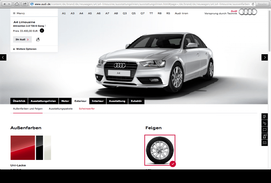Image resolution: width=271 pixels, height=183 pixels.
Task: Open Scheinwerfer sub-tab
Action: [87, 109]
